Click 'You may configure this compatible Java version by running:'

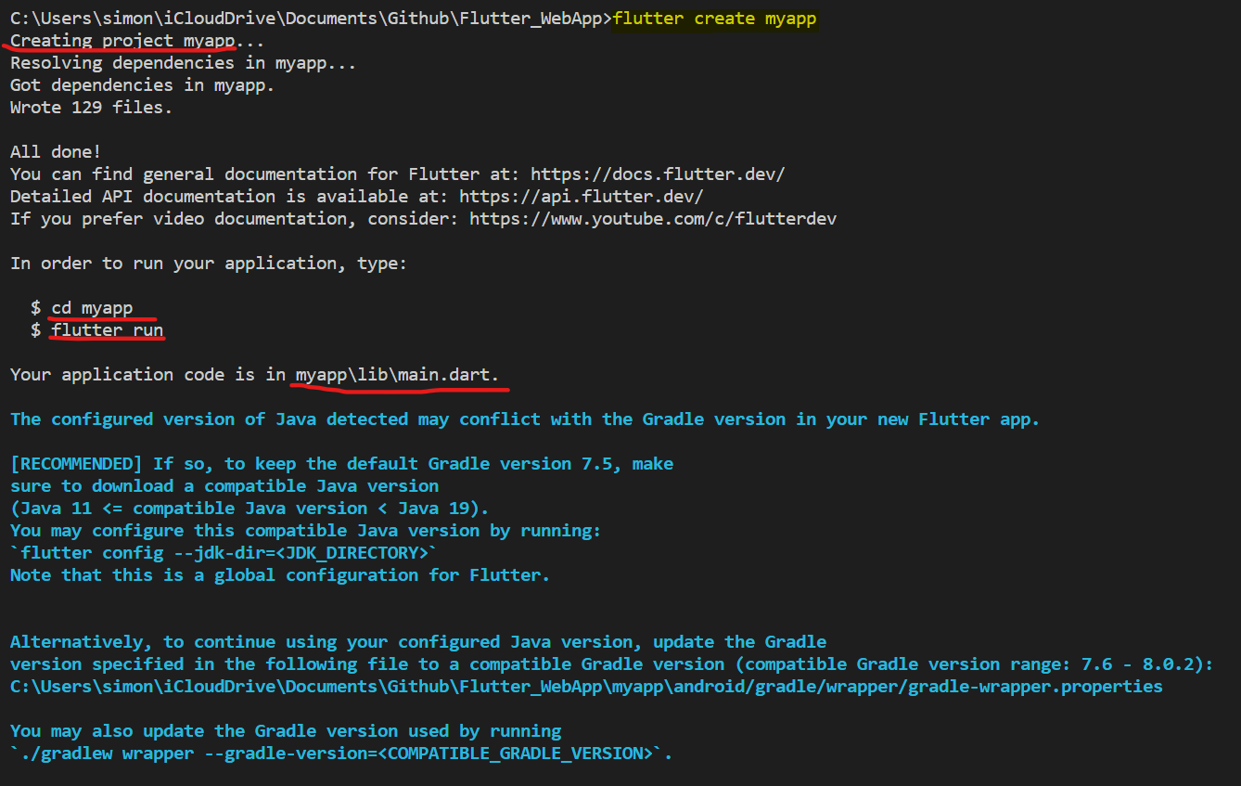306,531
